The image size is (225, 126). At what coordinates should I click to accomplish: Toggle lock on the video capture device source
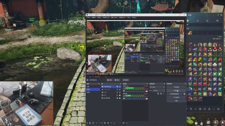click(x=120, y=87)
